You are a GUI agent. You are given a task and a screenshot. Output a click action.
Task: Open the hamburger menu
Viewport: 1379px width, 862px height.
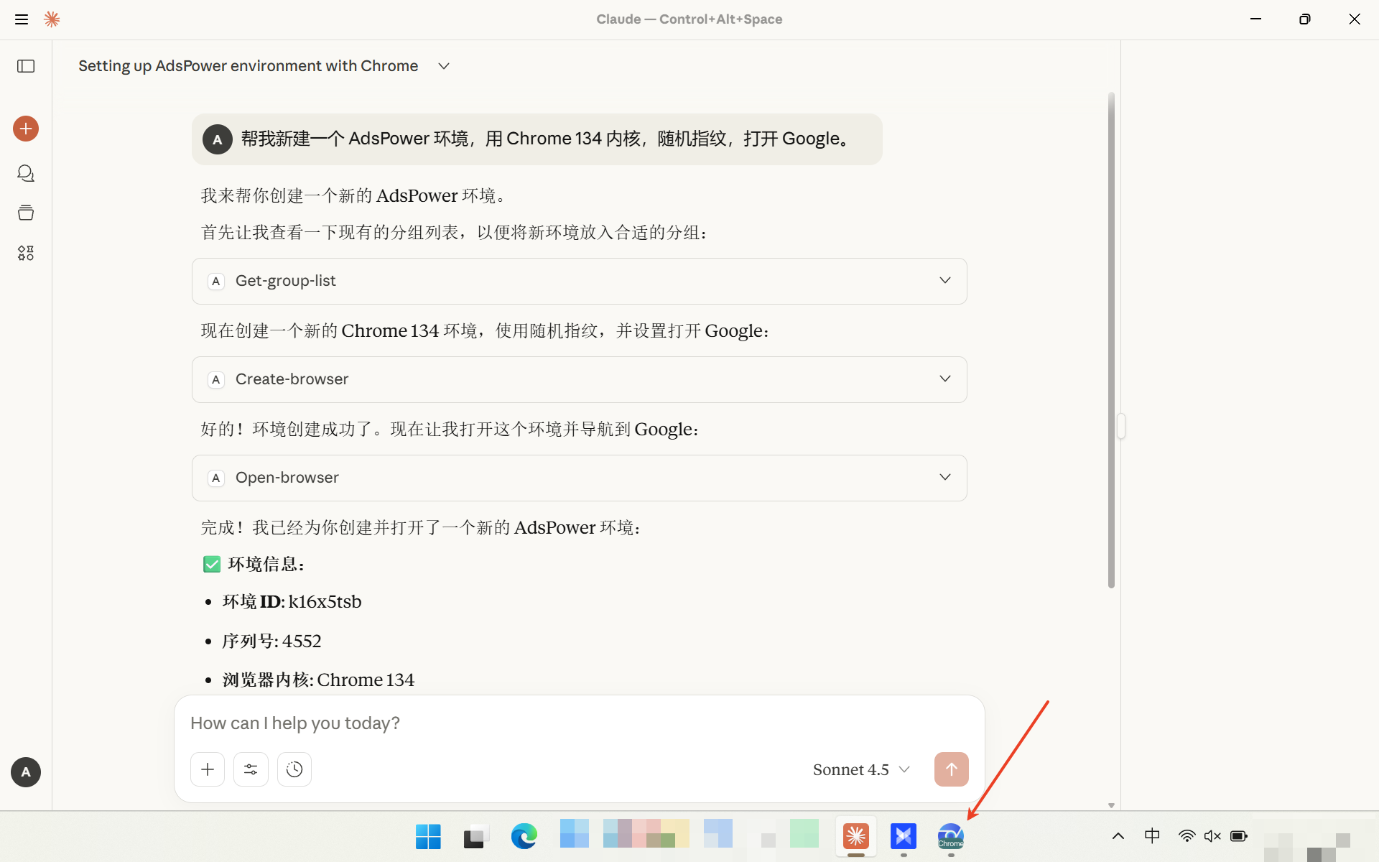[x=22, y=19]
